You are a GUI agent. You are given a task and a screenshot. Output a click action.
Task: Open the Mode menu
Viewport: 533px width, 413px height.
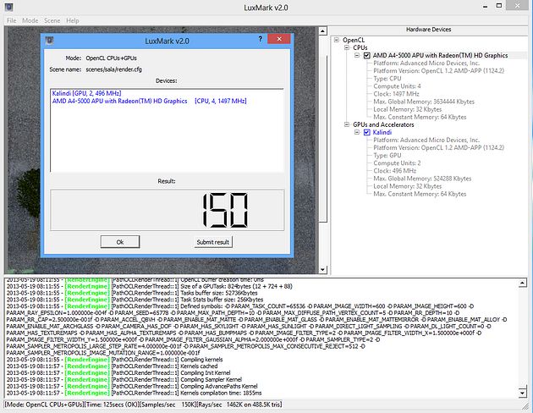pyautogui.click(x=30, y=20)
